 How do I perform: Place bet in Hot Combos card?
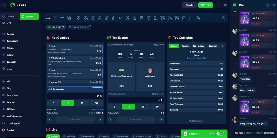click(x=75, y=120)
